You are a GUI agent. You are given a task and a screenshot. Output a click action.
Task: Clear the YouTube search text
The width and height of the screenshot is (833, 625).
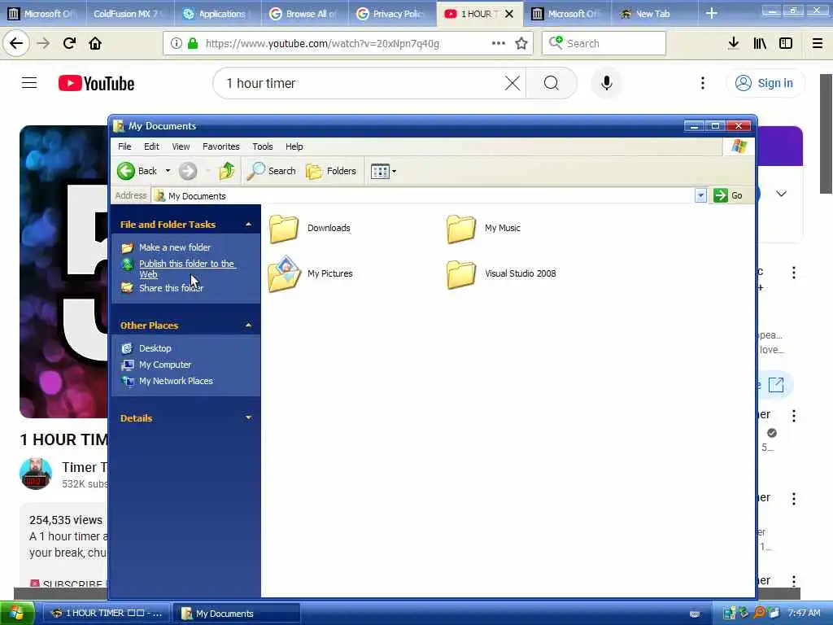tap(512, 84)
